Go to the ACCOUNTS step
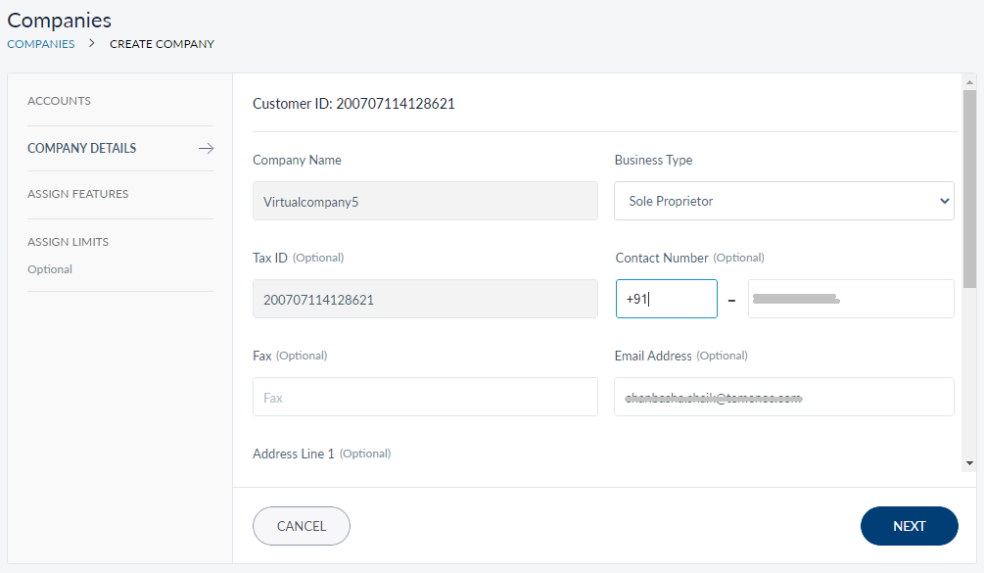Image resolution: width=984 pixels, height=573 pixels. 59,101
